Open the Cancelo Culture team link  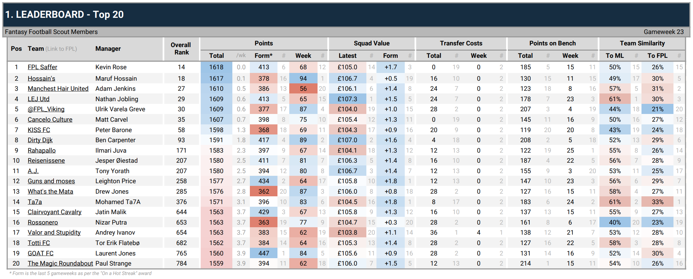50,120
